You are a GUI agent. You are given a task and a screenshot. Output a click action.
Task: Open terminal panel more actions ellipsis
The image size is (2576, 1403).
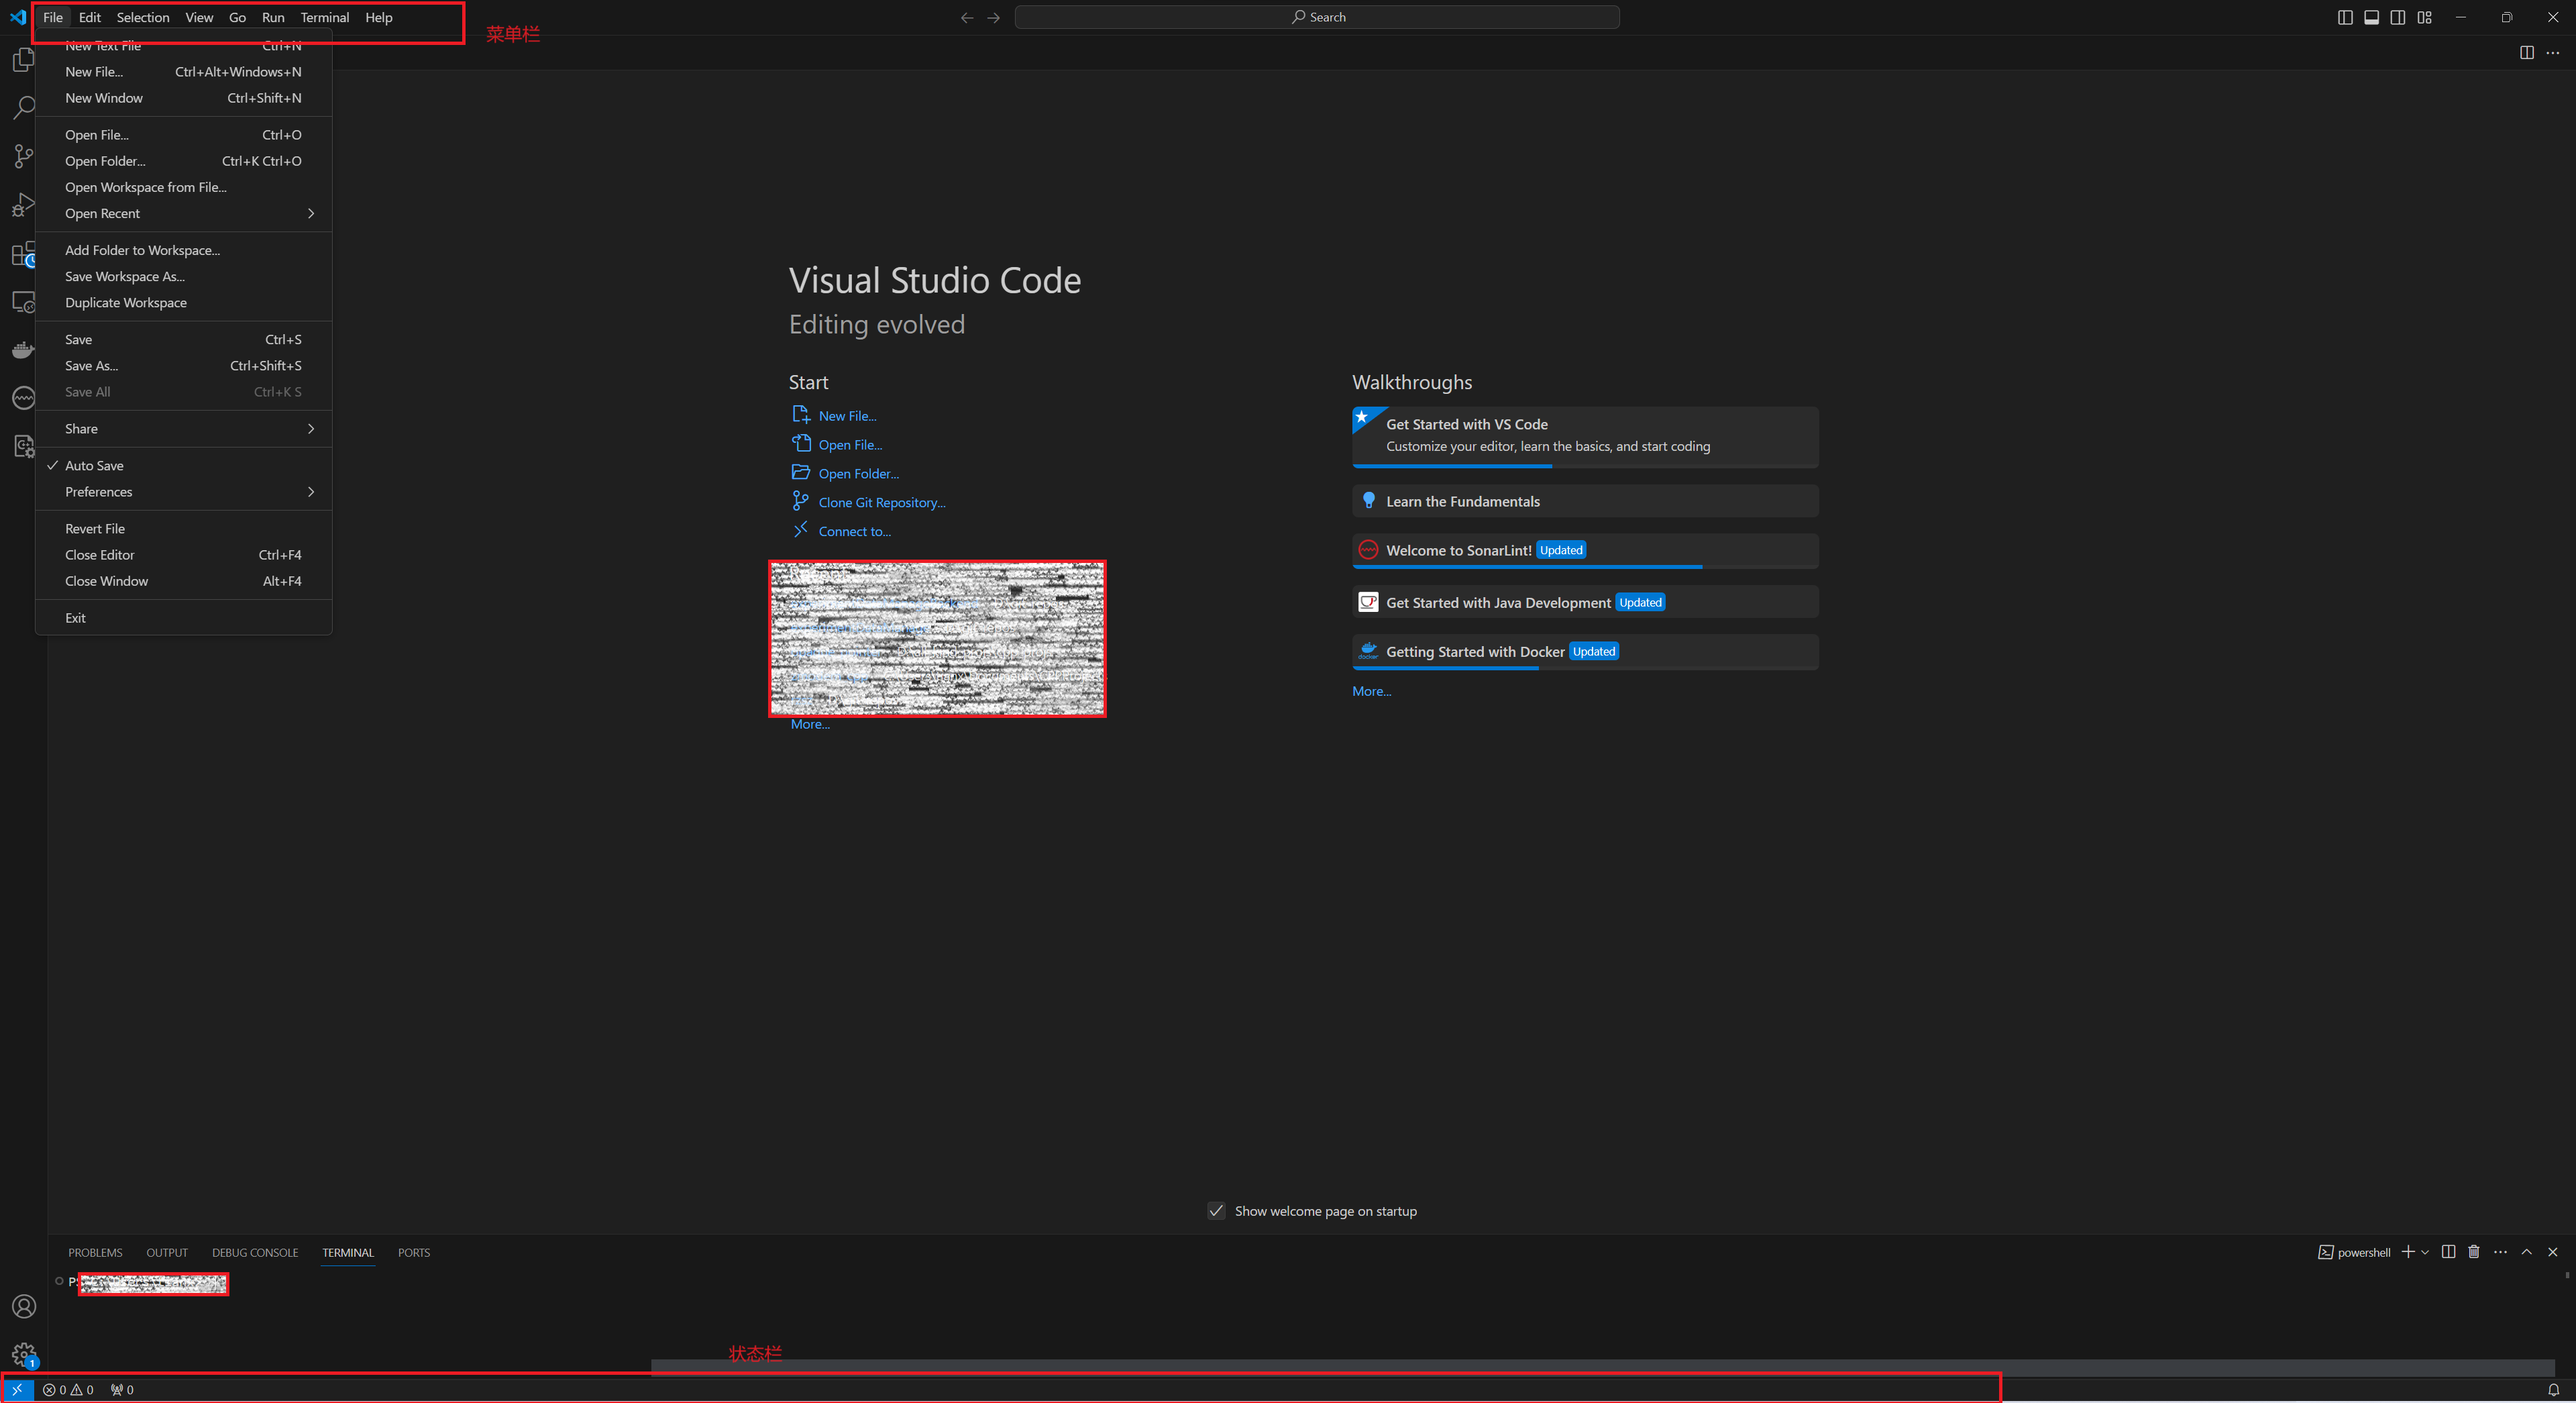(2501, 1252)
